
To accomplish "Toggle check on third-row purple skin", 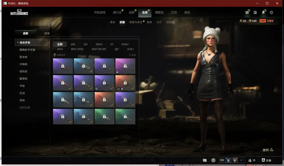I will click(133, 105).
